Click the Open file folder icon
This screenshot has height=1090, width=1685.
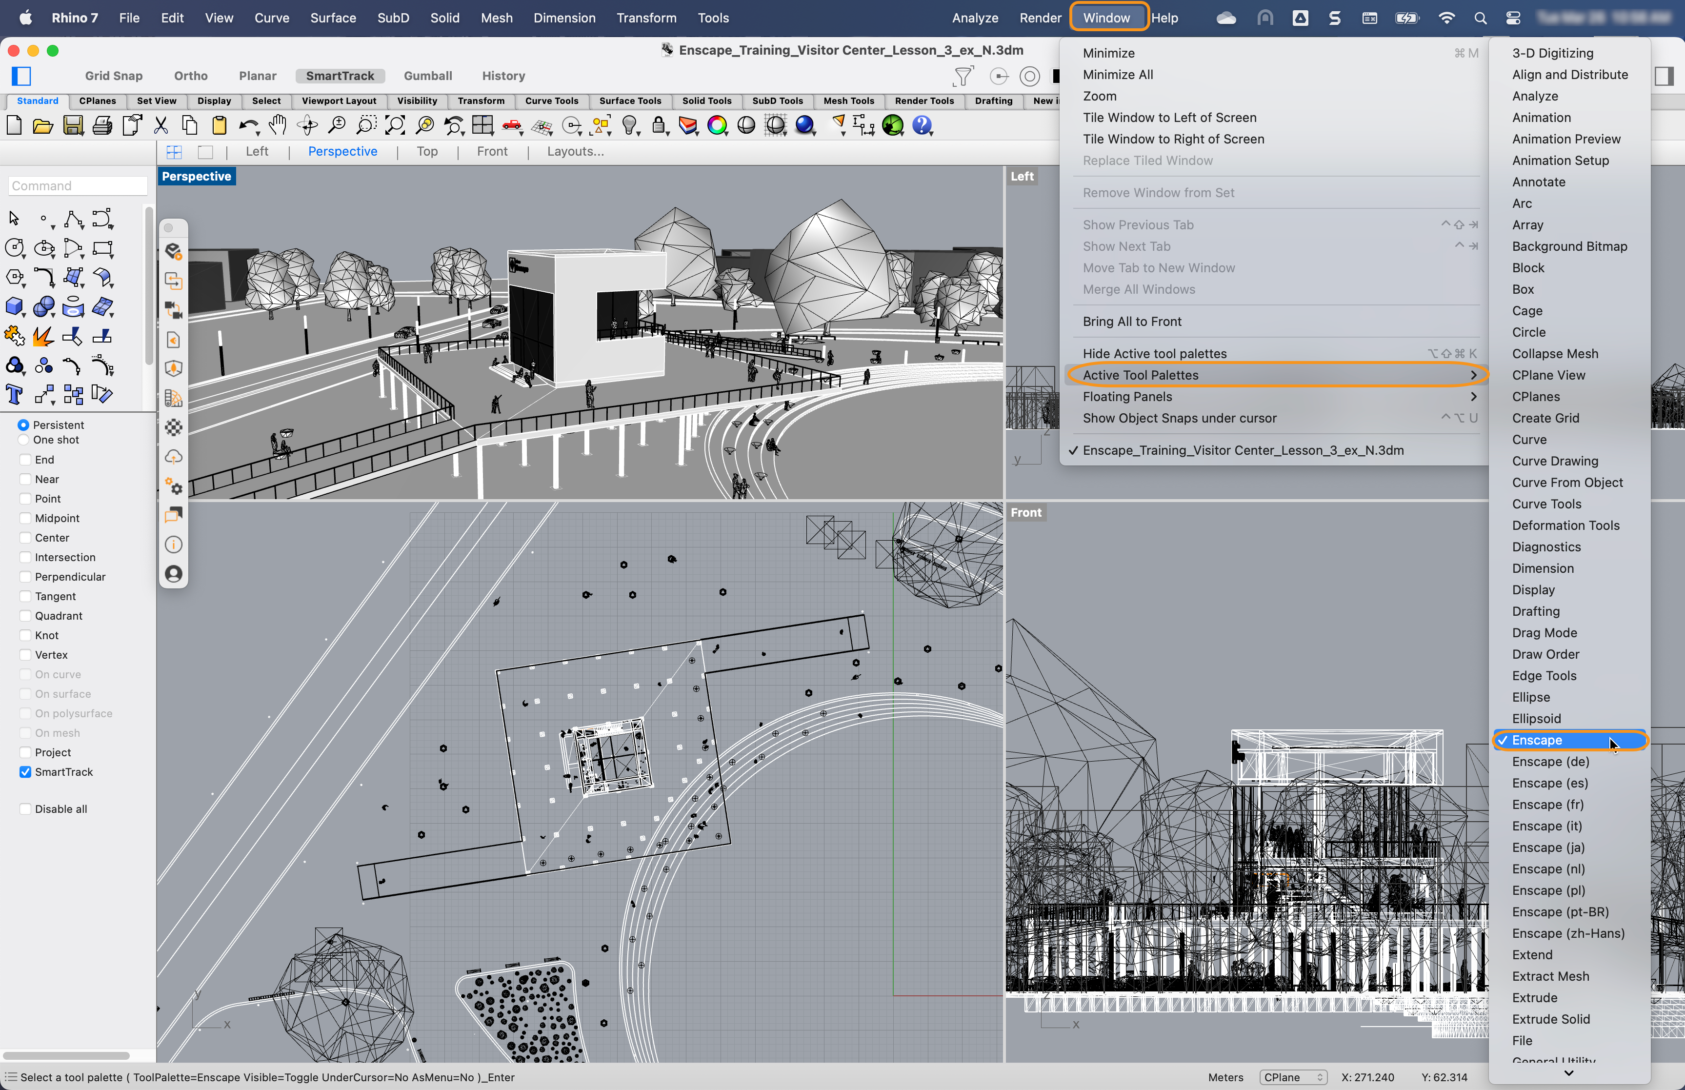click(43, 126)
